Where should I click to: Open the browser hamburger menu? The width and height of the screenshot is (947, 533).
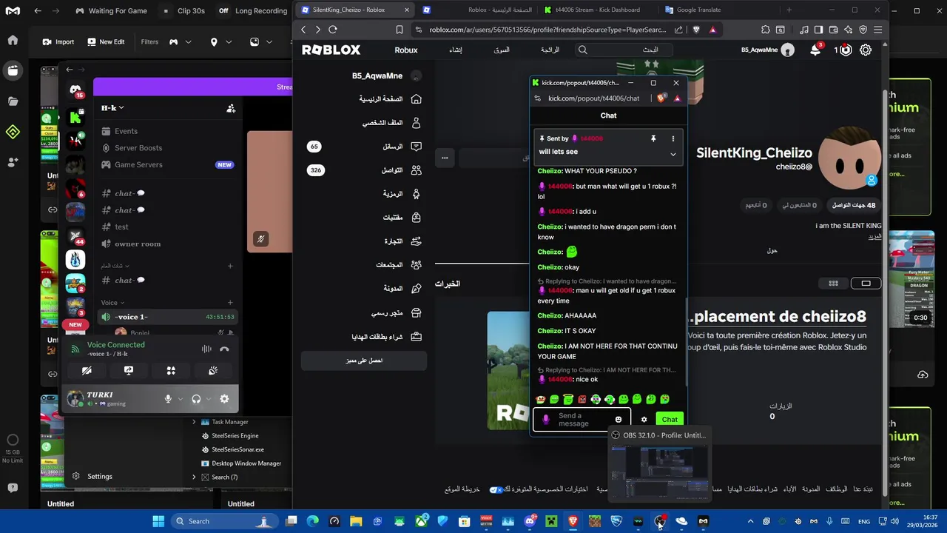(x=877, y=30)
